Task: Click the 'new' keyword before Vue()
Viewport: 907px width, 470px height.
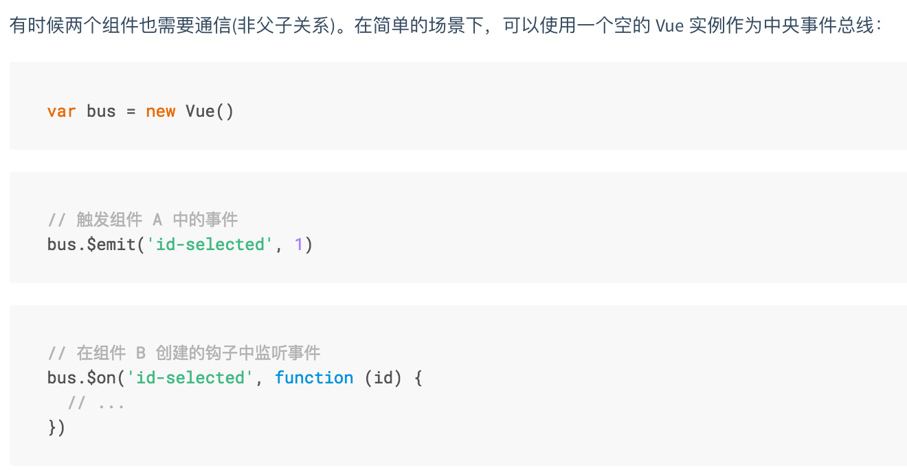Action: [x=160, y=111]
